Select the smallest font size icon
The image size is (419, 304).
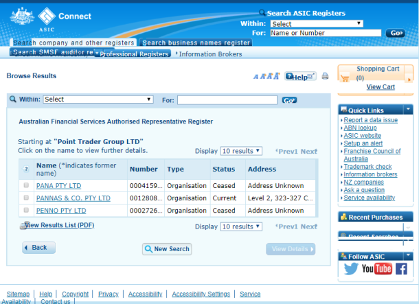pyautogui.click(x=256, y=77)
